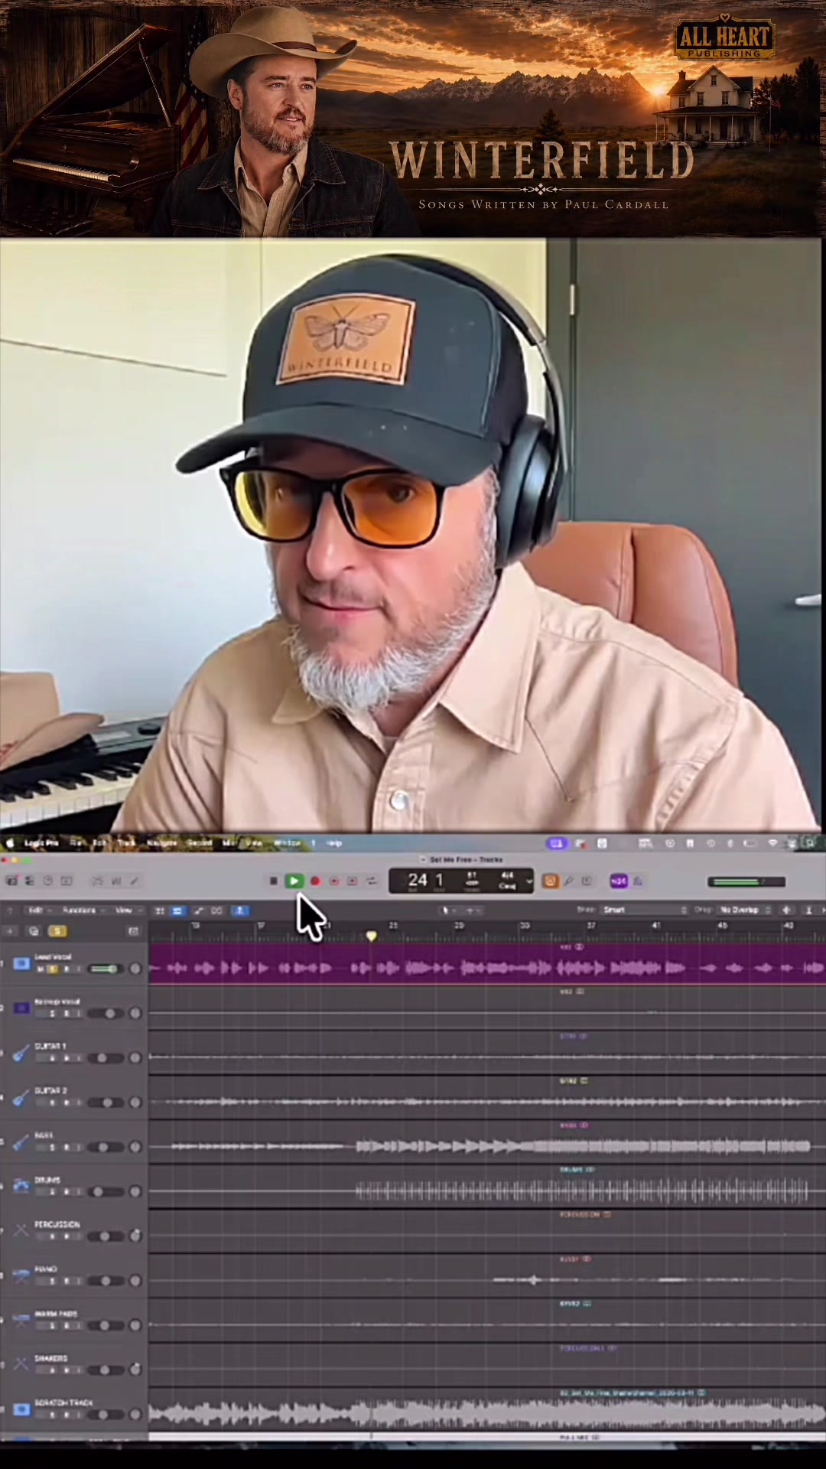826x1469 pixels.
Task: Adjust the Drums track volume fader
Action: [x=105, y=1192]
